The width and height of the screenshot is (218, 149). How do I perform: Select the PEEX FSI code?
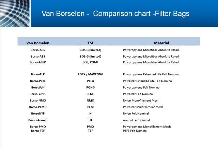(90, 81)
